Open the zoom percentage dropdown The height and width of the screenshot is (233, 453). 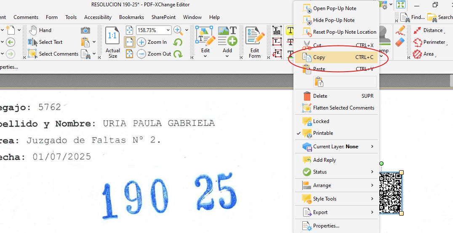pyautogui.click(x=168, y=30)
